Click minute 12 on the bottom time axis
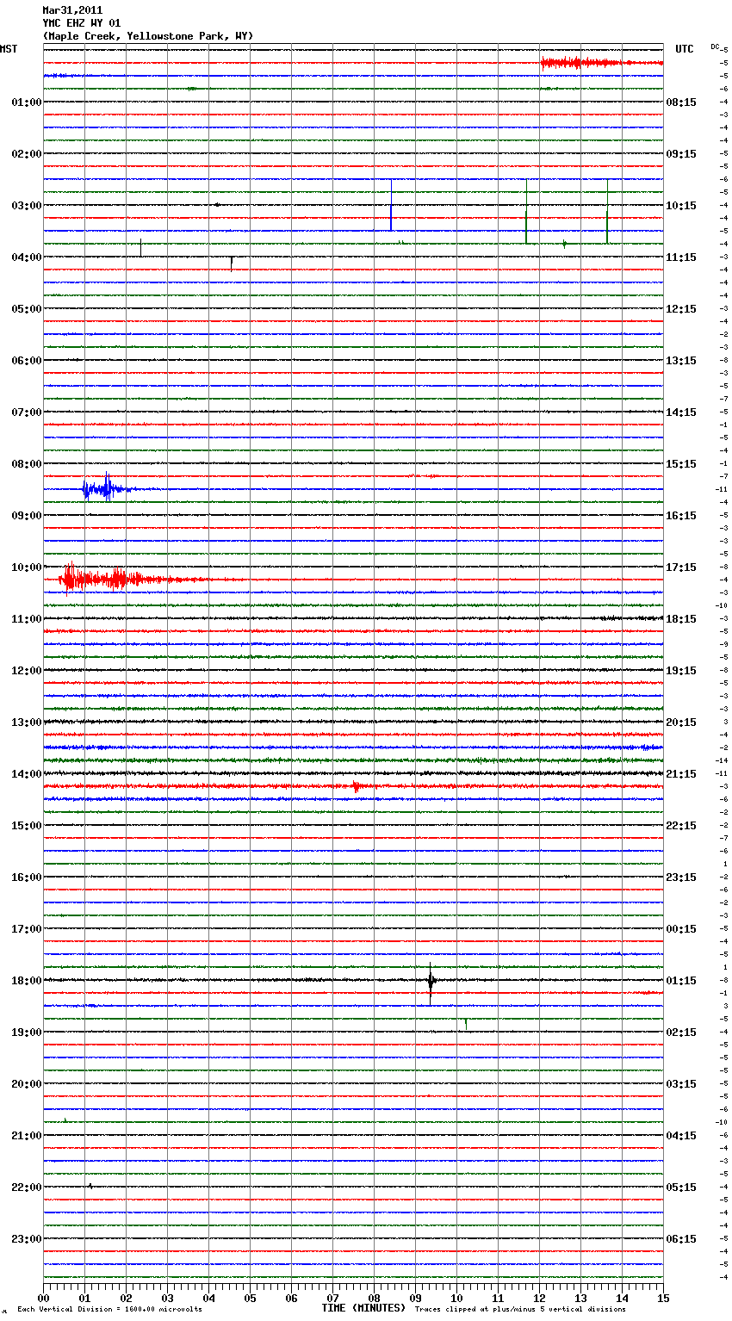Screen dimensions: 732x1321 click(x=539, y=1298)
